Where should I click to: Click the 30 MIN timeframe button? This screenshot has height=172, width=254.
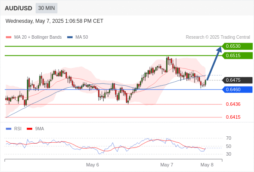46,8
